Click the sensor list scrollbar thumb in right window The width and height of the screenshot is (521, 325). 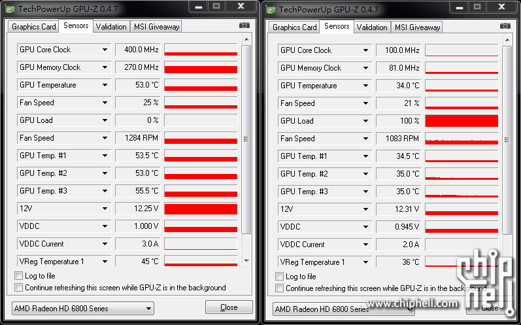coord(507,140)
